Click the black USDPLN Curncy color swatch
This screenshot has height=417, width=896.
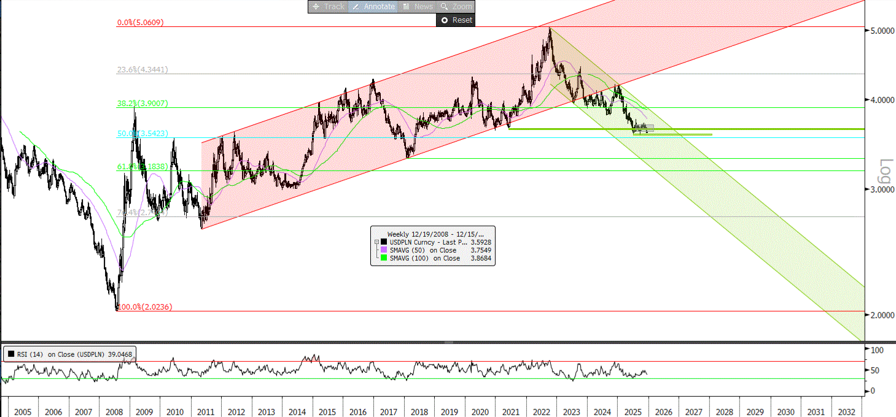[384, 242]
